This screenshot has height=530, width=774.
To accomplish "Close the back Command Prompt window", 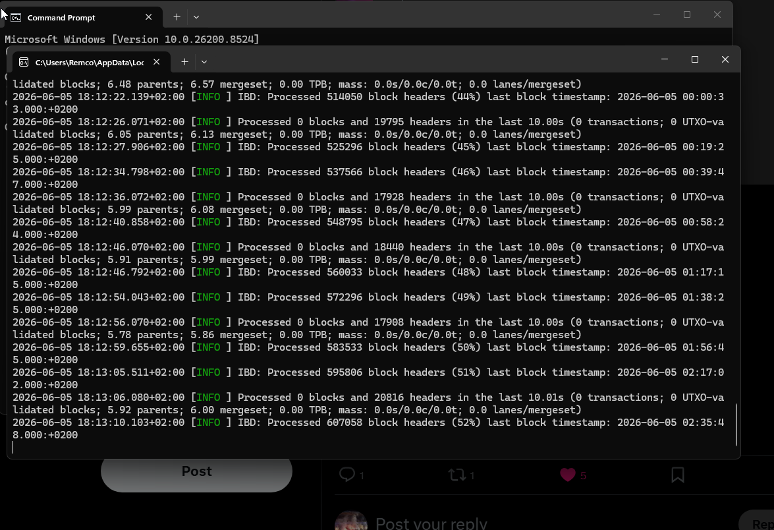I will pyautogui.click(x=717, y=15).
